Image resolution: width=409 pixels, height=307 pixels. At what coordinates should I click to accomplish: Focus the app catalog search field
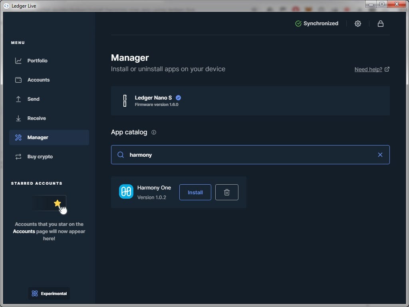coord(250,155)
